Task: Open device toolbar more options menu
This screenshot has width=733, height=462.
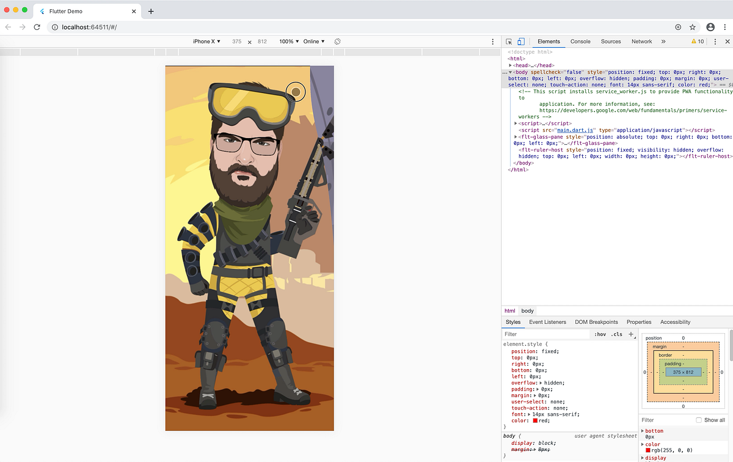Action: point(493,42)
